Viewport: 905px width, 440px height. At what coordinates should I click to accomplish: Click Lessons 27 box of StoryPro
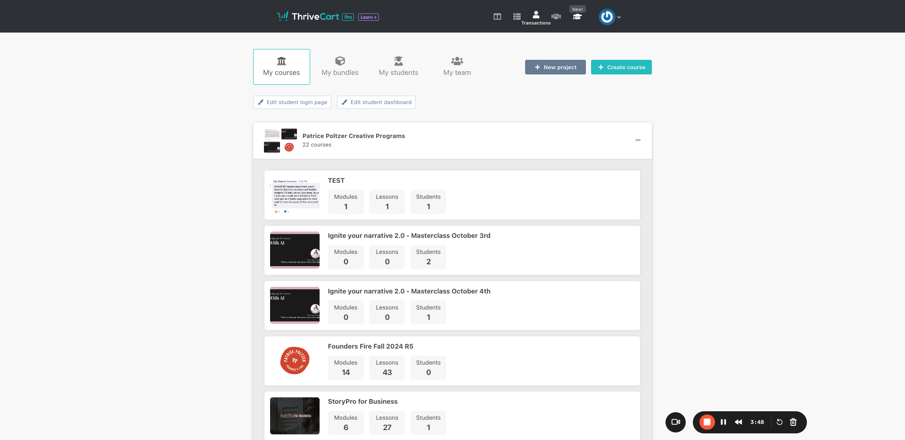pyautogui.click(x=387, y=423)
